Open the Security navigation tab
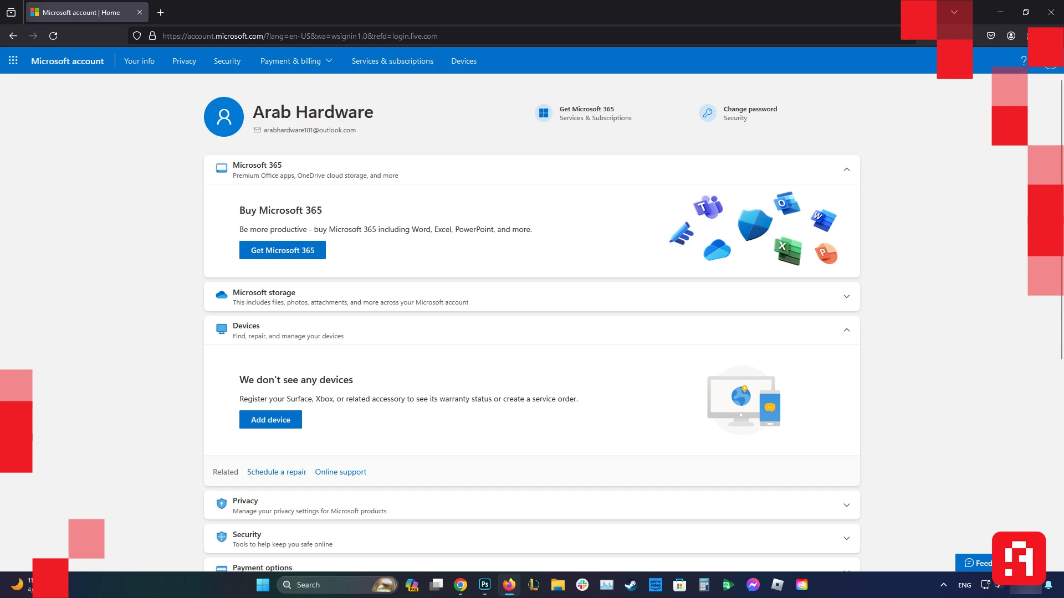Image resolution: width=1064 pixels, height=598 pixels. click(x=227, y=61)
